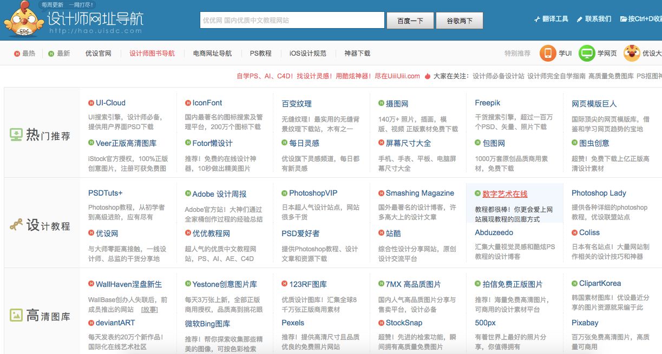Screen dimensions: 662x354
Task: Open the Smashing Magazine link
Action: [x=420, y=193]
